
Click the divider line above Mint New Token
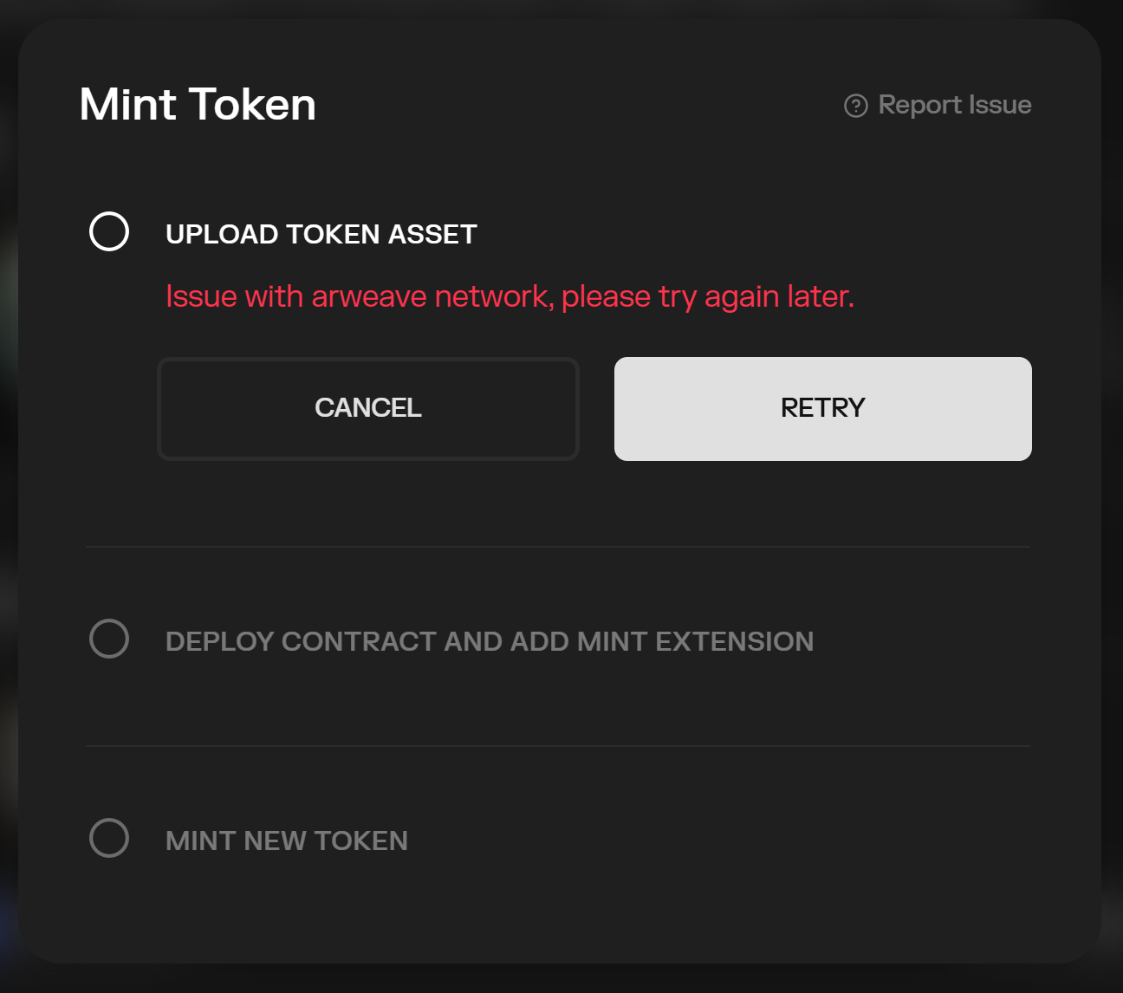[558, 745]
